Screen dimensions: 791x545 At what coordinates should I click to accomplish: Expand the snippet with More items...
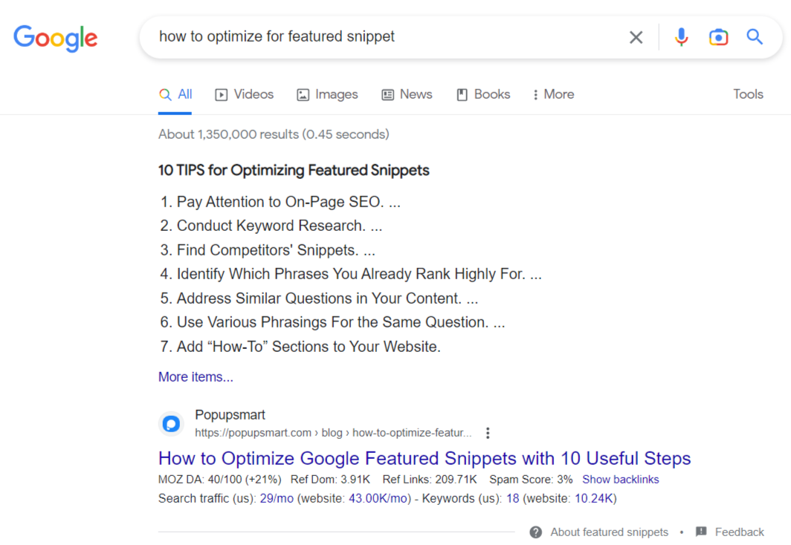coord(196,376)
